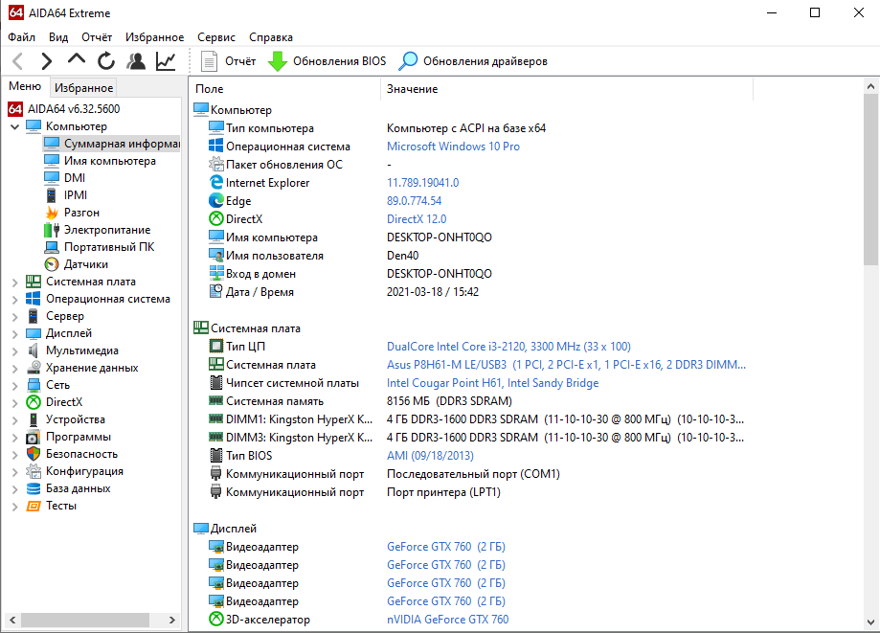The width and height of the screenshot is (880, 633).
Task: Click the Датчики gauge icon
Action: pyautogui.click(x=52, y=264)
